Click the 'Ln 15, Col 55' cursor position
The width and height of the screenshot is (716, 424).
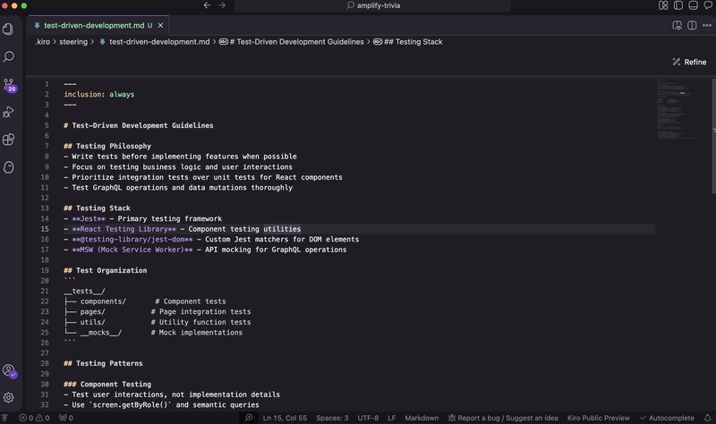(285, 418)
